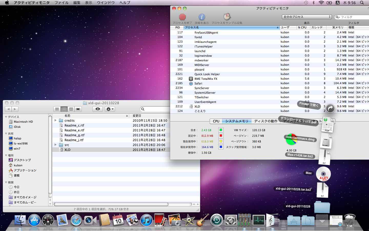Screen dimensions: 369x231
Task: Select the システムメモリ tab
Action: 237,121
